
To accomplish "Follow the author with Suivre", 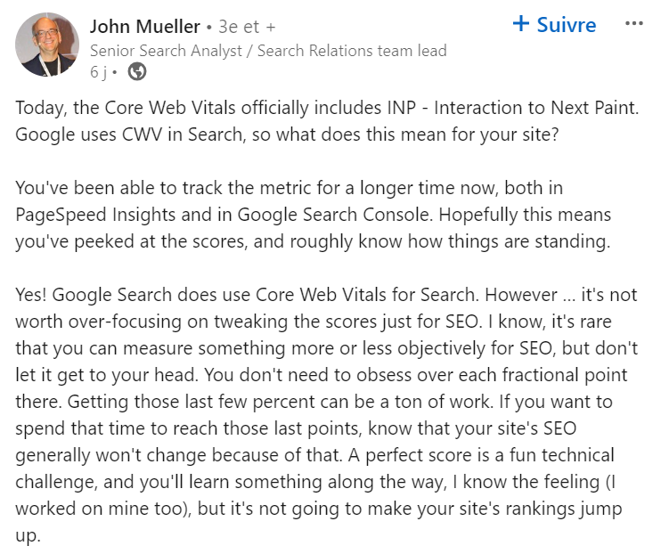I will click(x=554, y=24).
